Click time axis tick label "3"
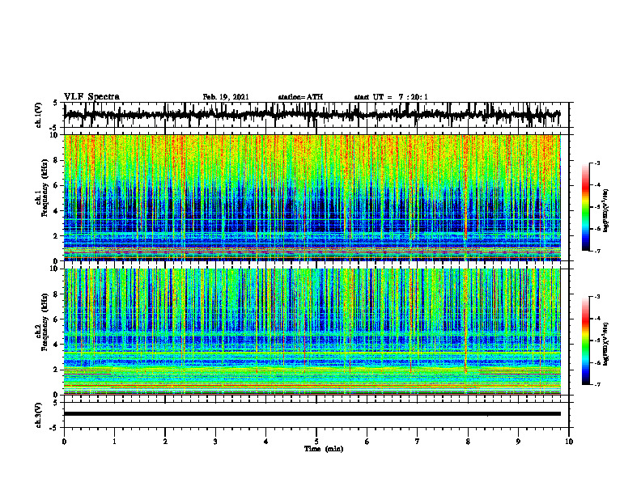The image size is (641, 495). [215, 442]
